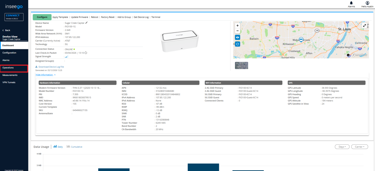The height and width of the screenshot is (171, 375).
Task: Click Factory Reset
Action: click(108, 17)
